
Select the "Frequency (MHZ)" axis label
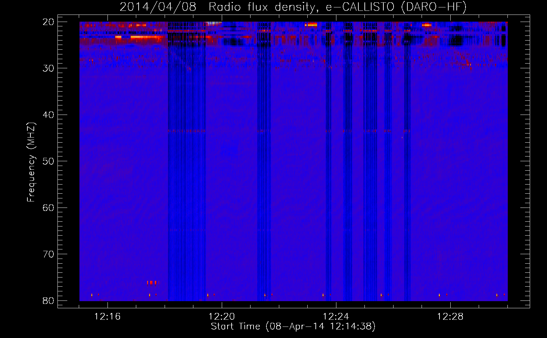click(x=31, y=162)
